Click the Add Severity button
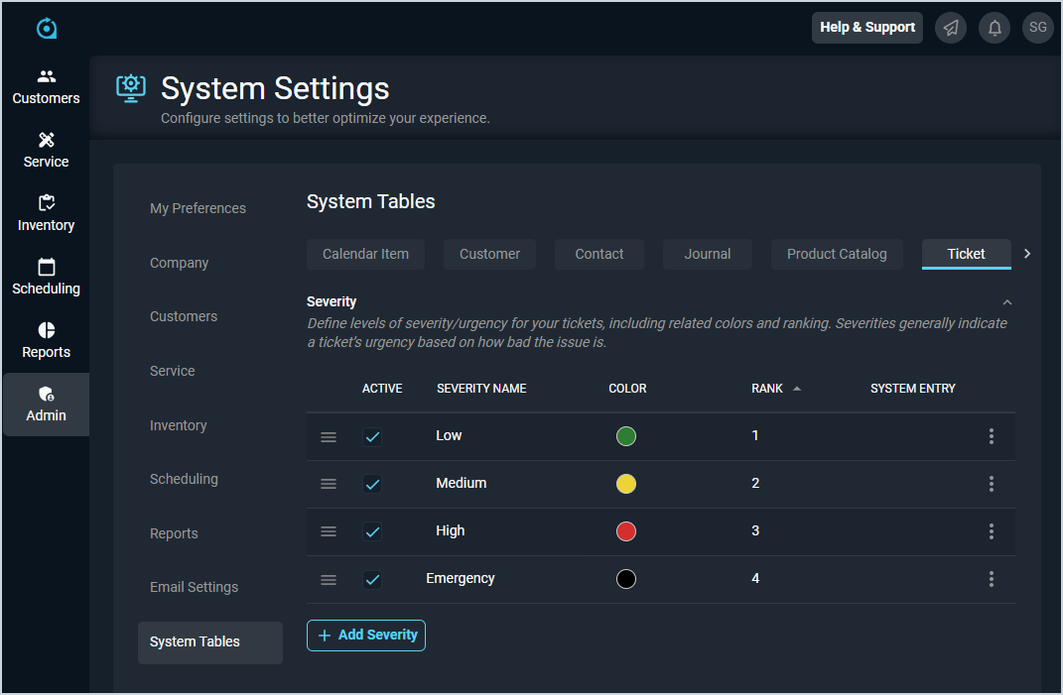1063x695 pixels. click(x=366, y=636)
